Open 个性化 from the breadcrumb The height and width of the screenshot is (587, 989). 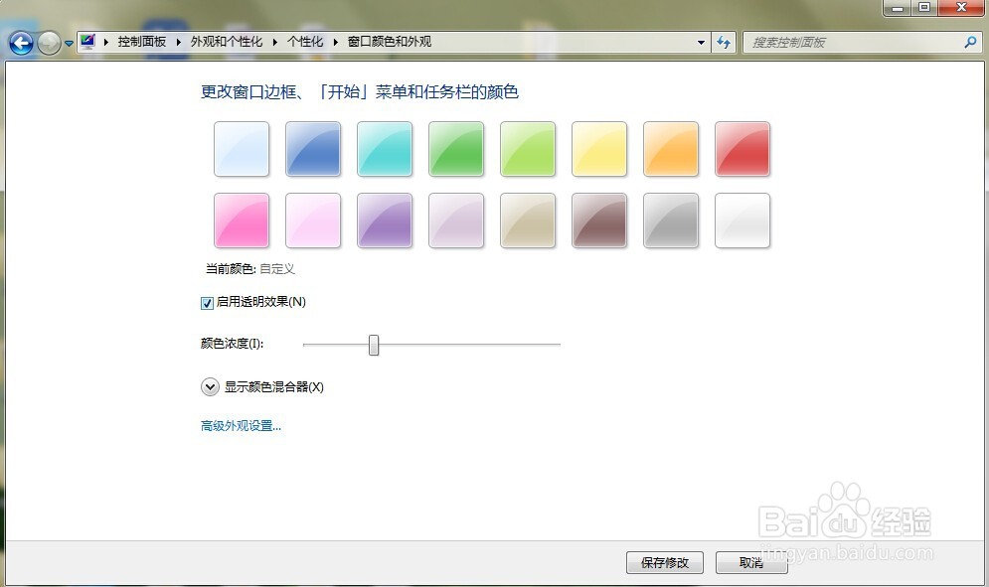(x=304, y=42)
